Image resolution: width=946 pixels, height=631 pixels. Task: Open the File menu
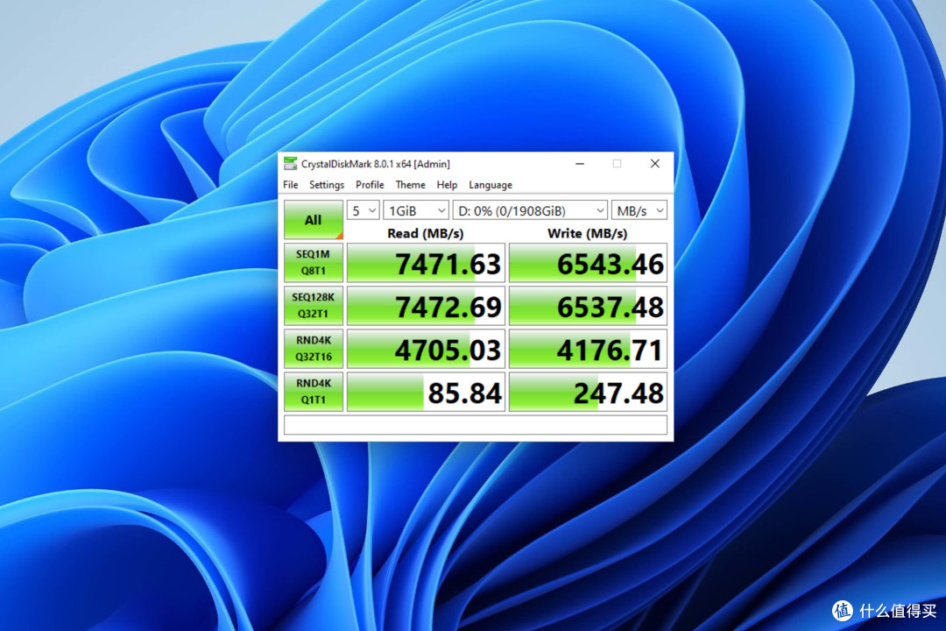(x=290, y=185)
